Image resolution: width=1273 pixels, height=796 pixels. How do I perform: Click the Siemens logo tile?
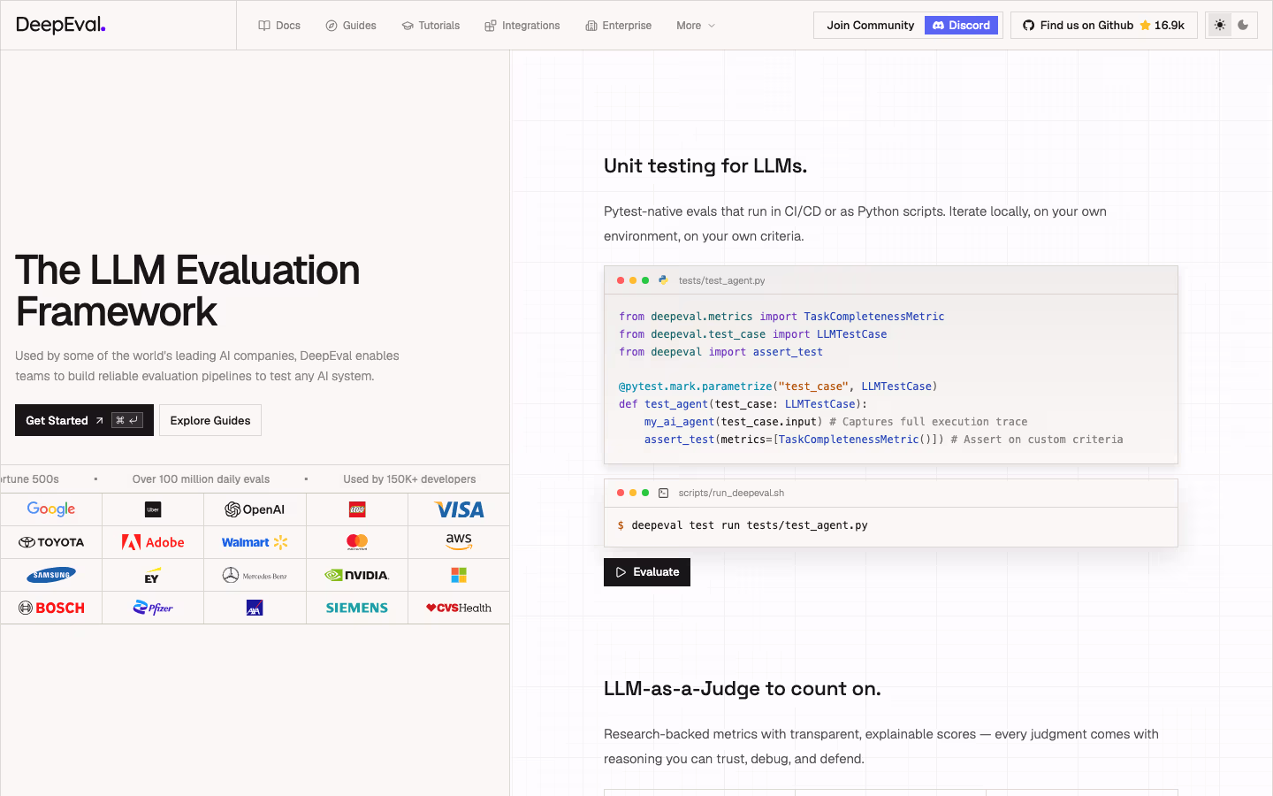(357, 608)
